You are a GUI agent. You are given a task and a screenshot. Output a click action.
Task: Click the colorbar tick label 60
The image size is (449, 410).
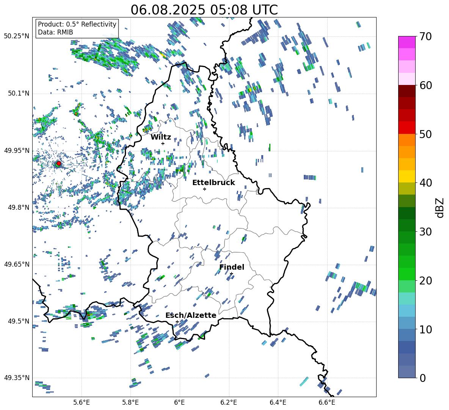point(425,85)
